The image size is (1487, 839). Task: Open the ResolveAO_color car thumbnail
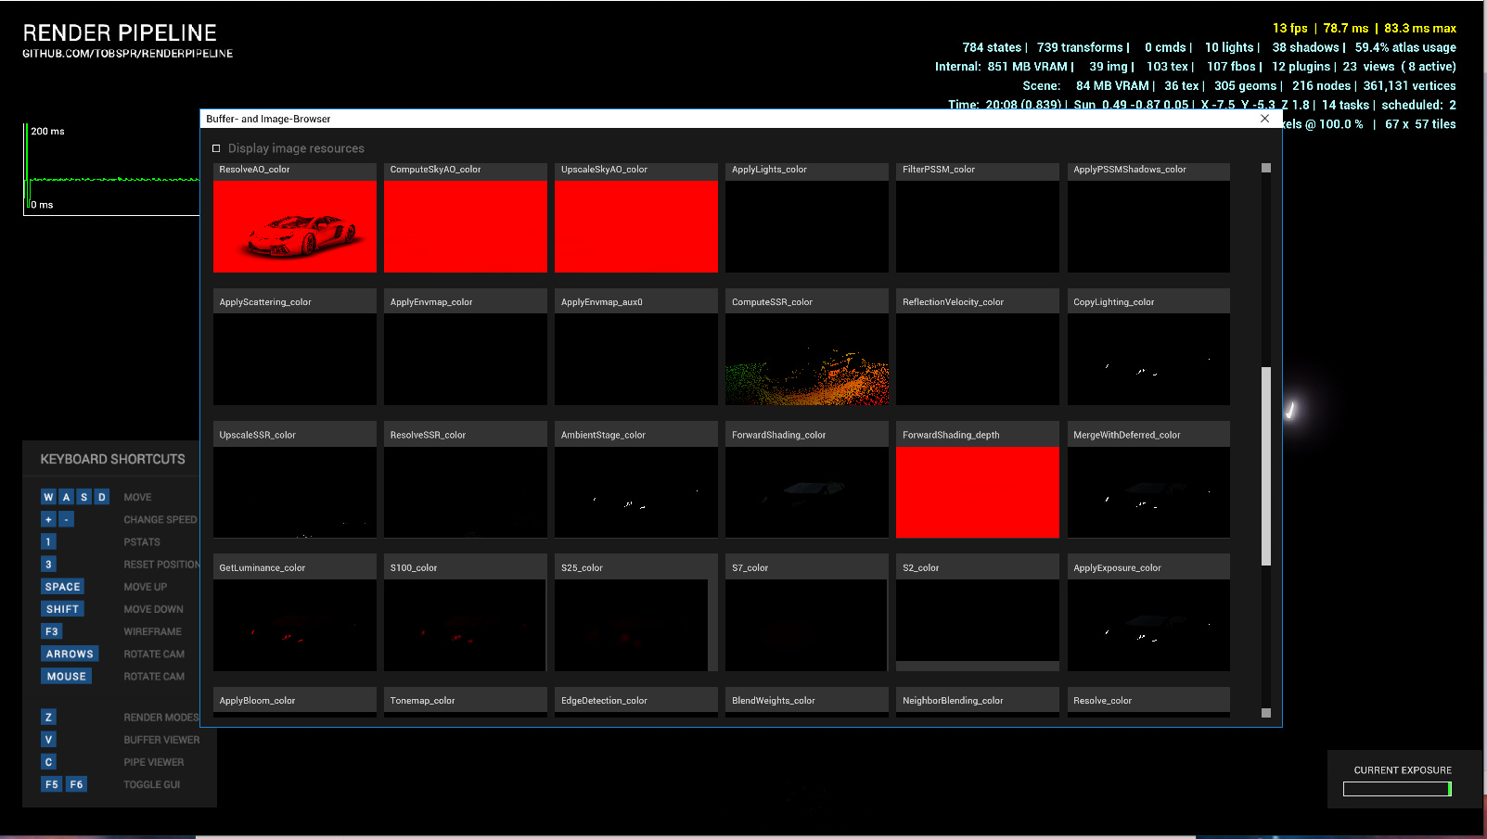point(294,226)
